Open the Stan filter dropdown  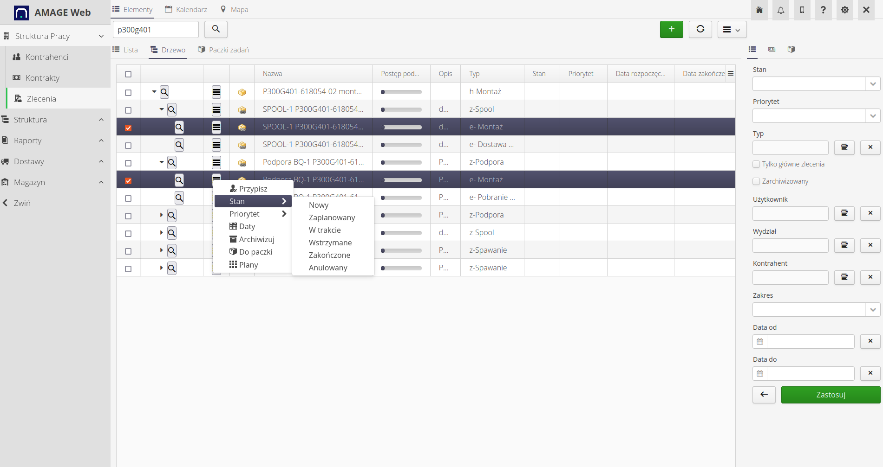tap(816, 84)
